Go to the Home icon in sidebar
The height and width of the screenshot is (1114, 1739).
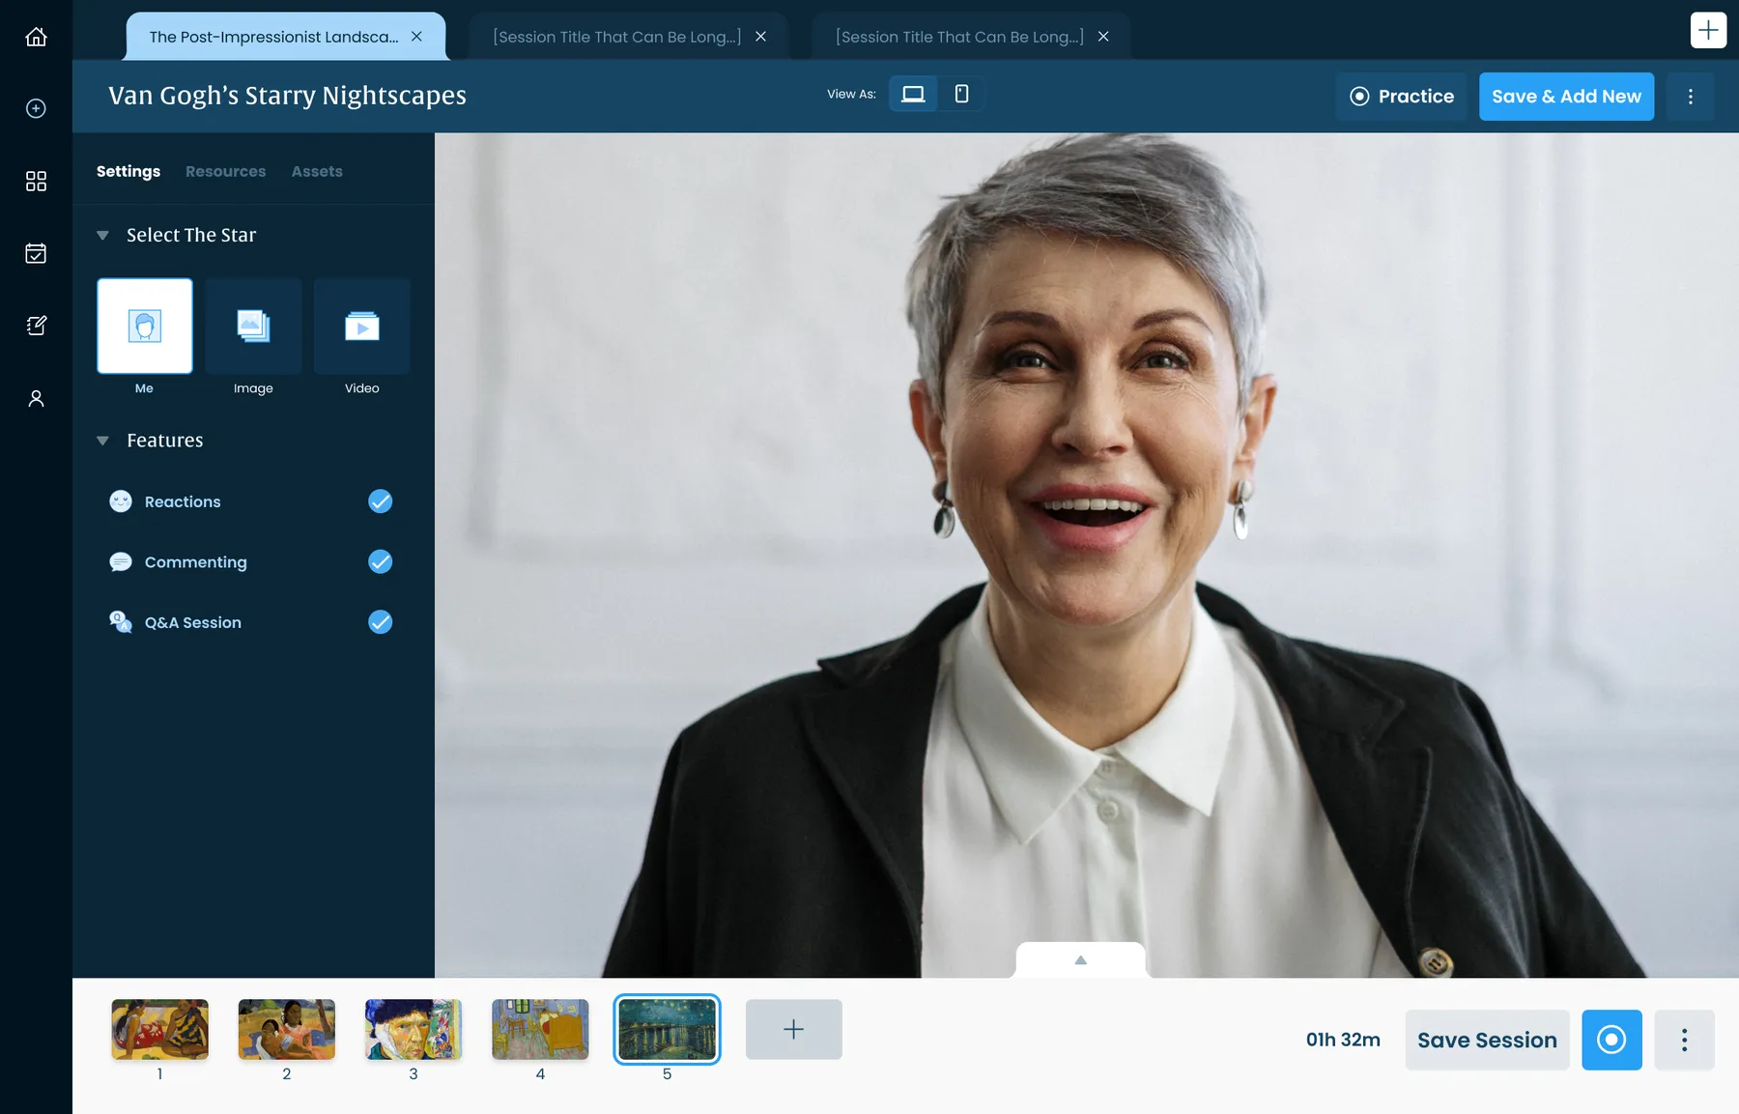coord(36,37)
